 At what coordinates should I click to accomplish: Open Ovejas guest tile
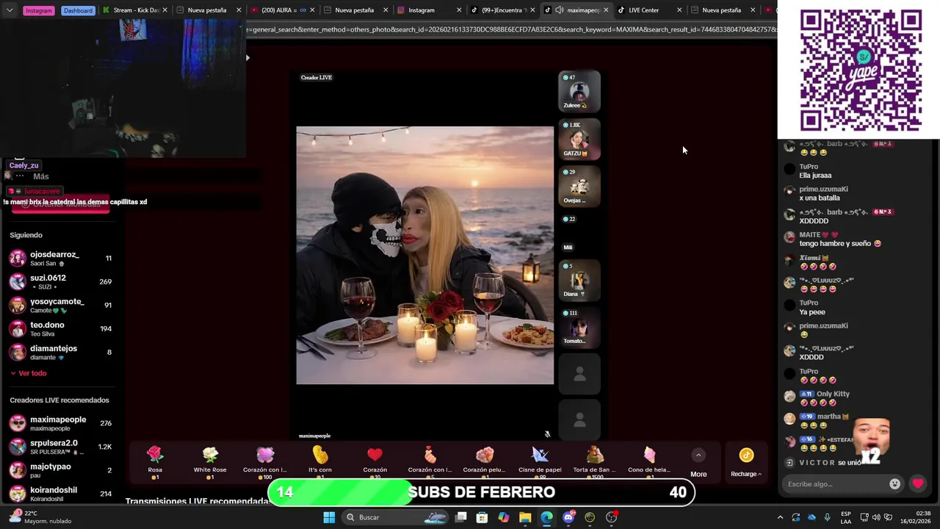click(x=579, y=186)
